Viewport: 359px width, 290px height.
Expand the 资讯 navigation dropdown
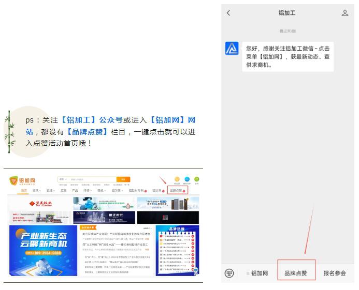click(36, 190)
